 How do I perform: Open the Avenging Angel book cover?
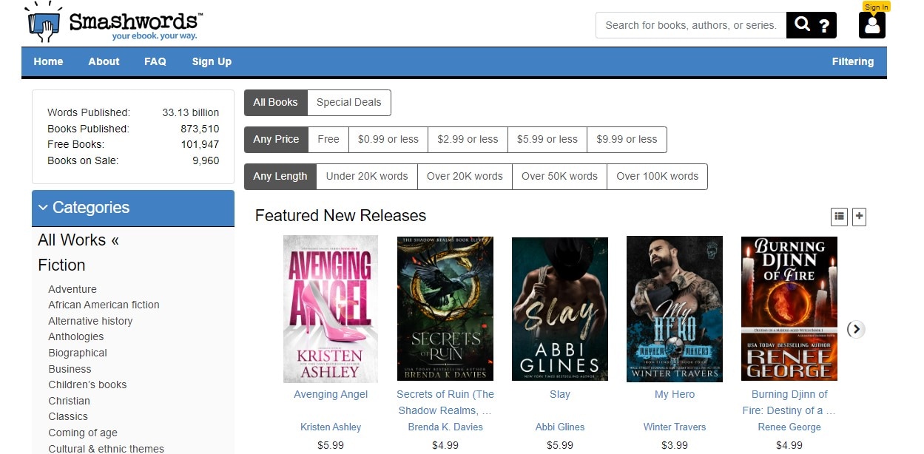(x=331, y=308)
